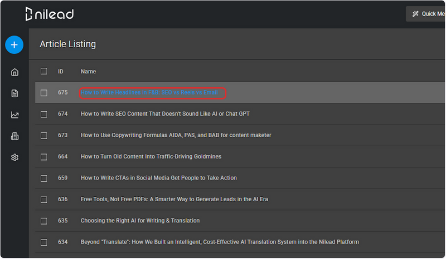Viewport: 446px width, 259px height.
Task: Open the analytics chart sidebar icon
Action: (x=15, y=115)
